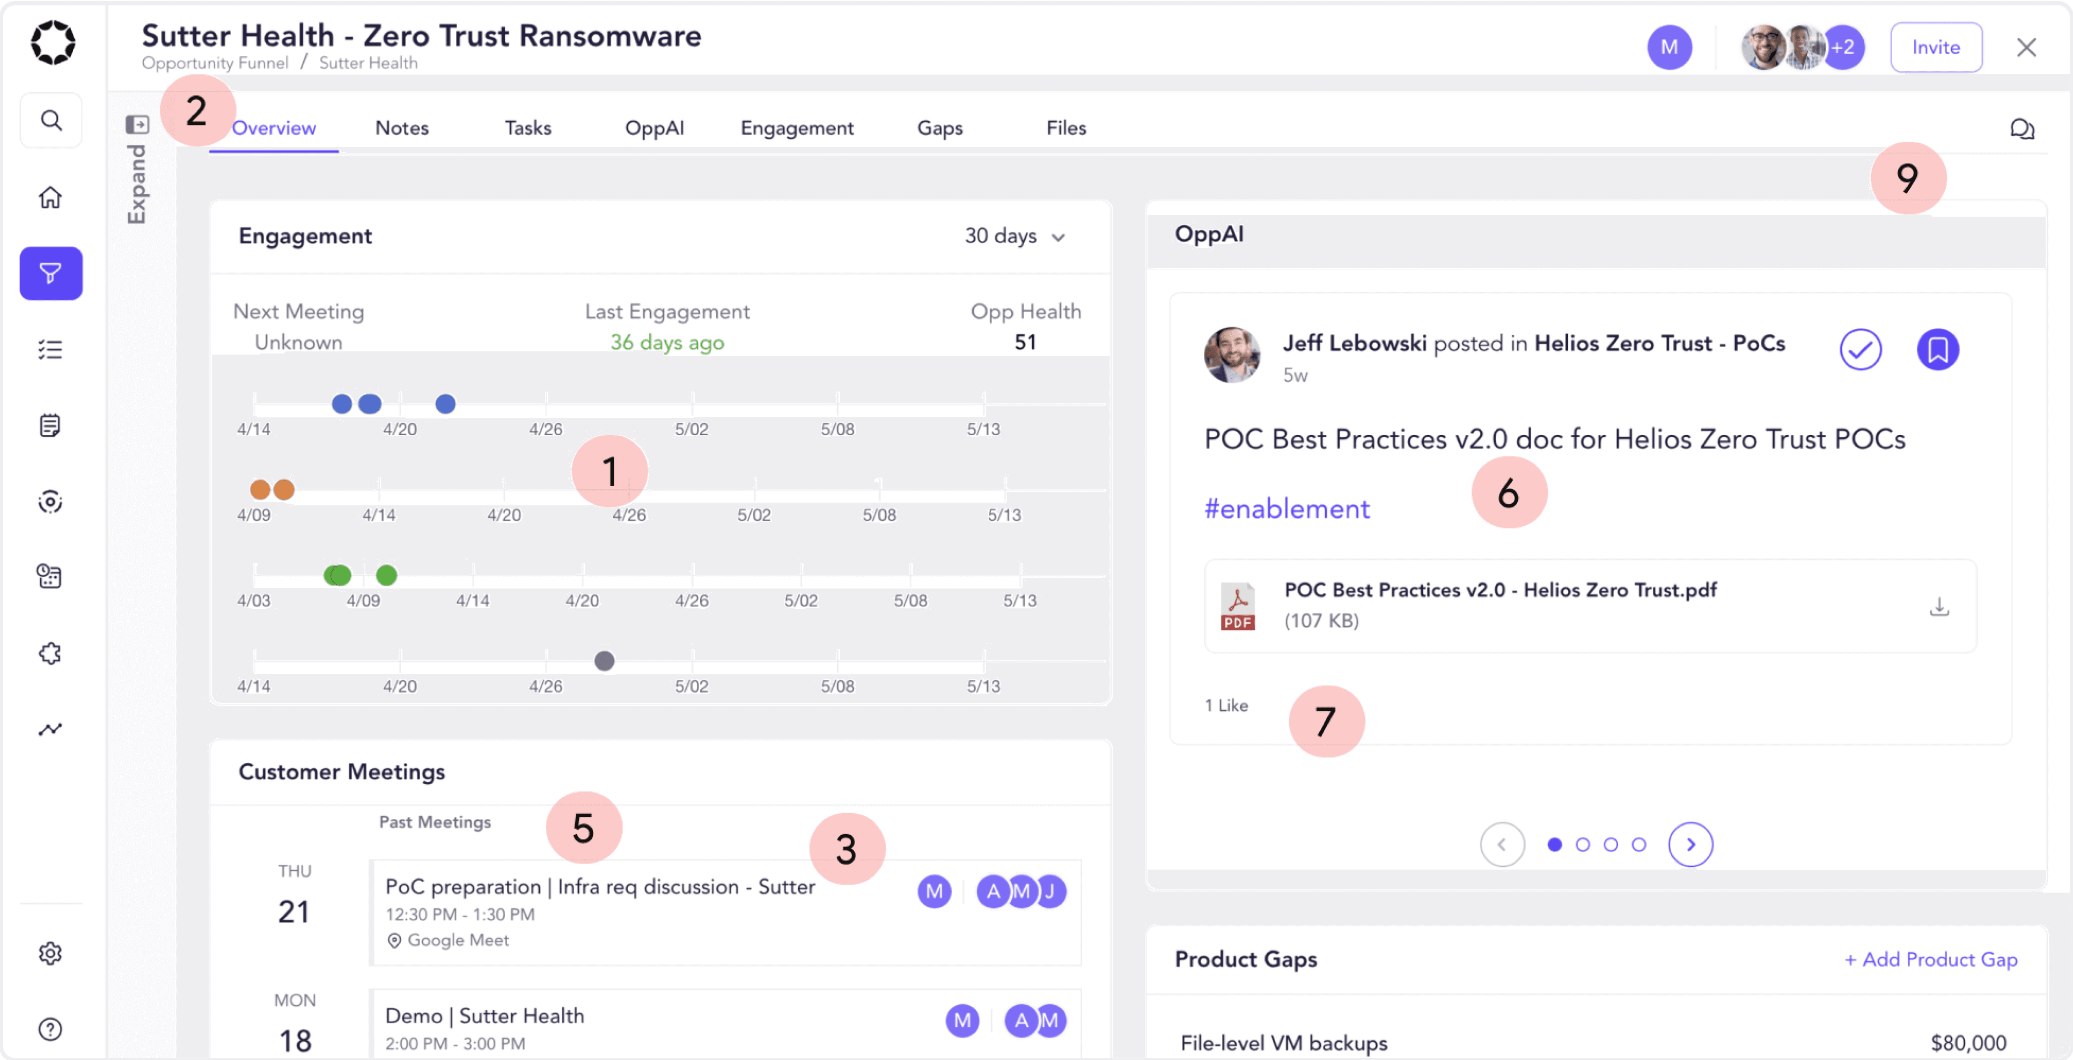Screen dimensions: 2073x1060
Task: Click the Invite button
Action: coord(1936,48)
